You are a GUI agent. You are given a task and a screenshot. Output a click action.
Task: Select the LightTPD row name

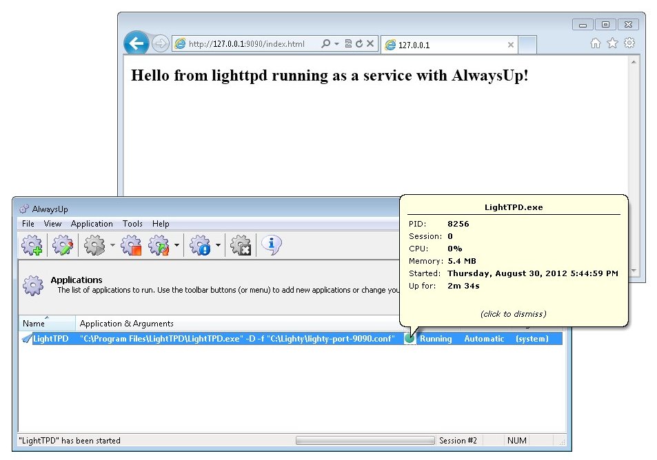tap(51, 339)
